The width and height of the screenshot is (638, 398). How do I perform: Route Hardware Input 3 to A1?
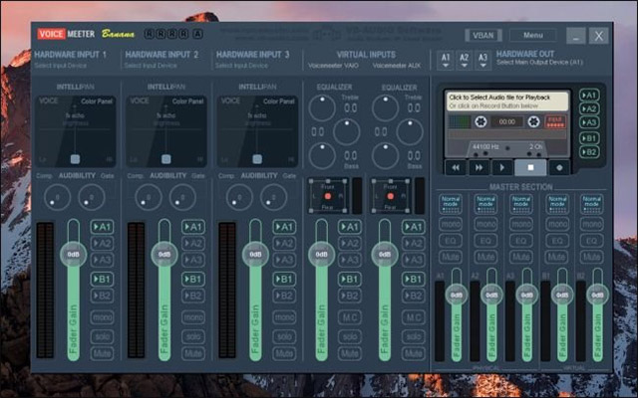click(x=284, y=227)
